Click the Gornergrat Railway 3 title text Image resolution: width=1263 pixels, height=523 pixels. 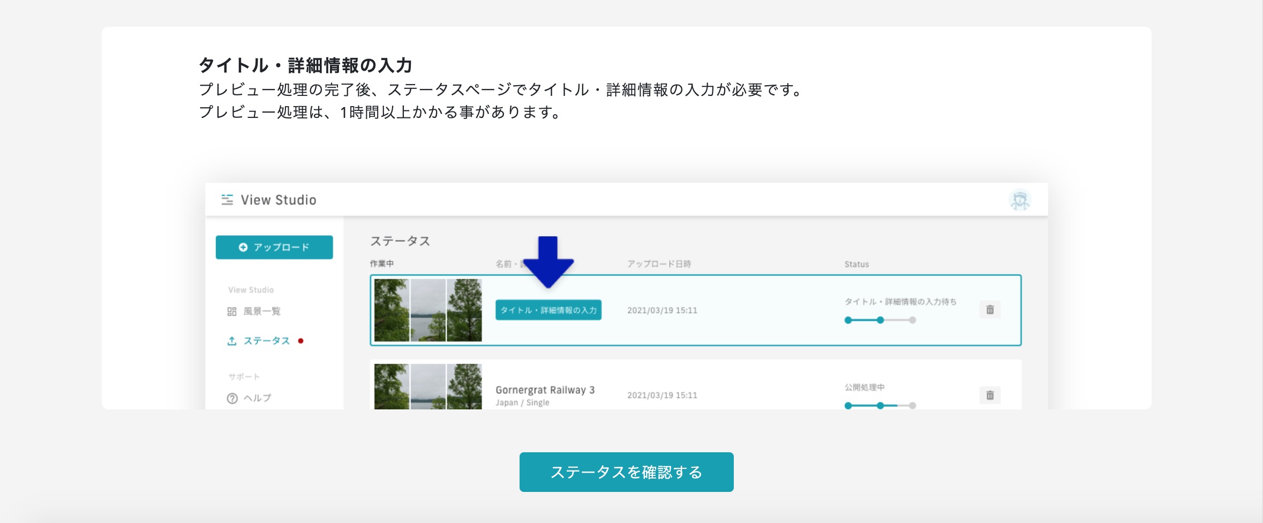coord(545,390)
